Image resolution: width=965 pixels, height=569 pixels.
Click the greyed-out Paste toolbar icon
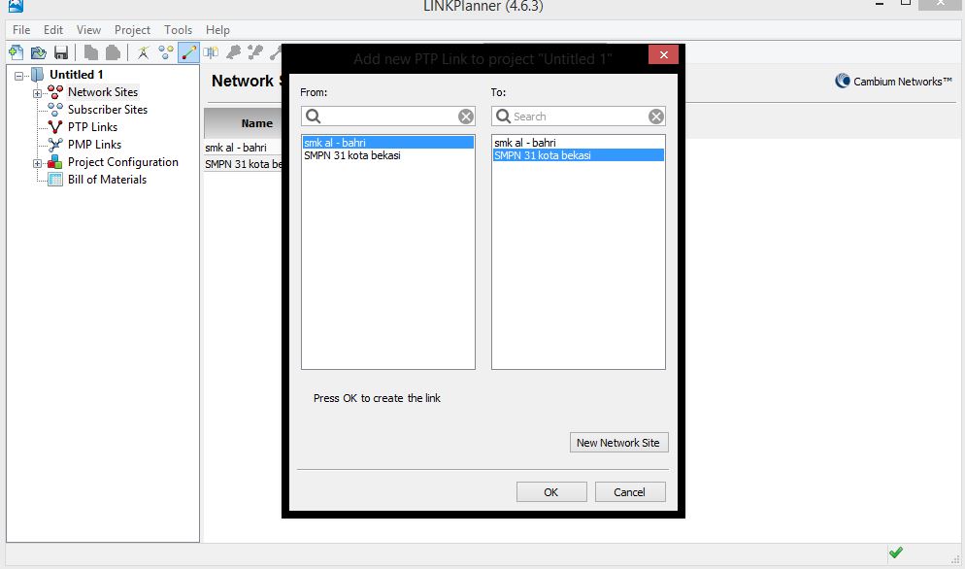[x=113, y=53]
